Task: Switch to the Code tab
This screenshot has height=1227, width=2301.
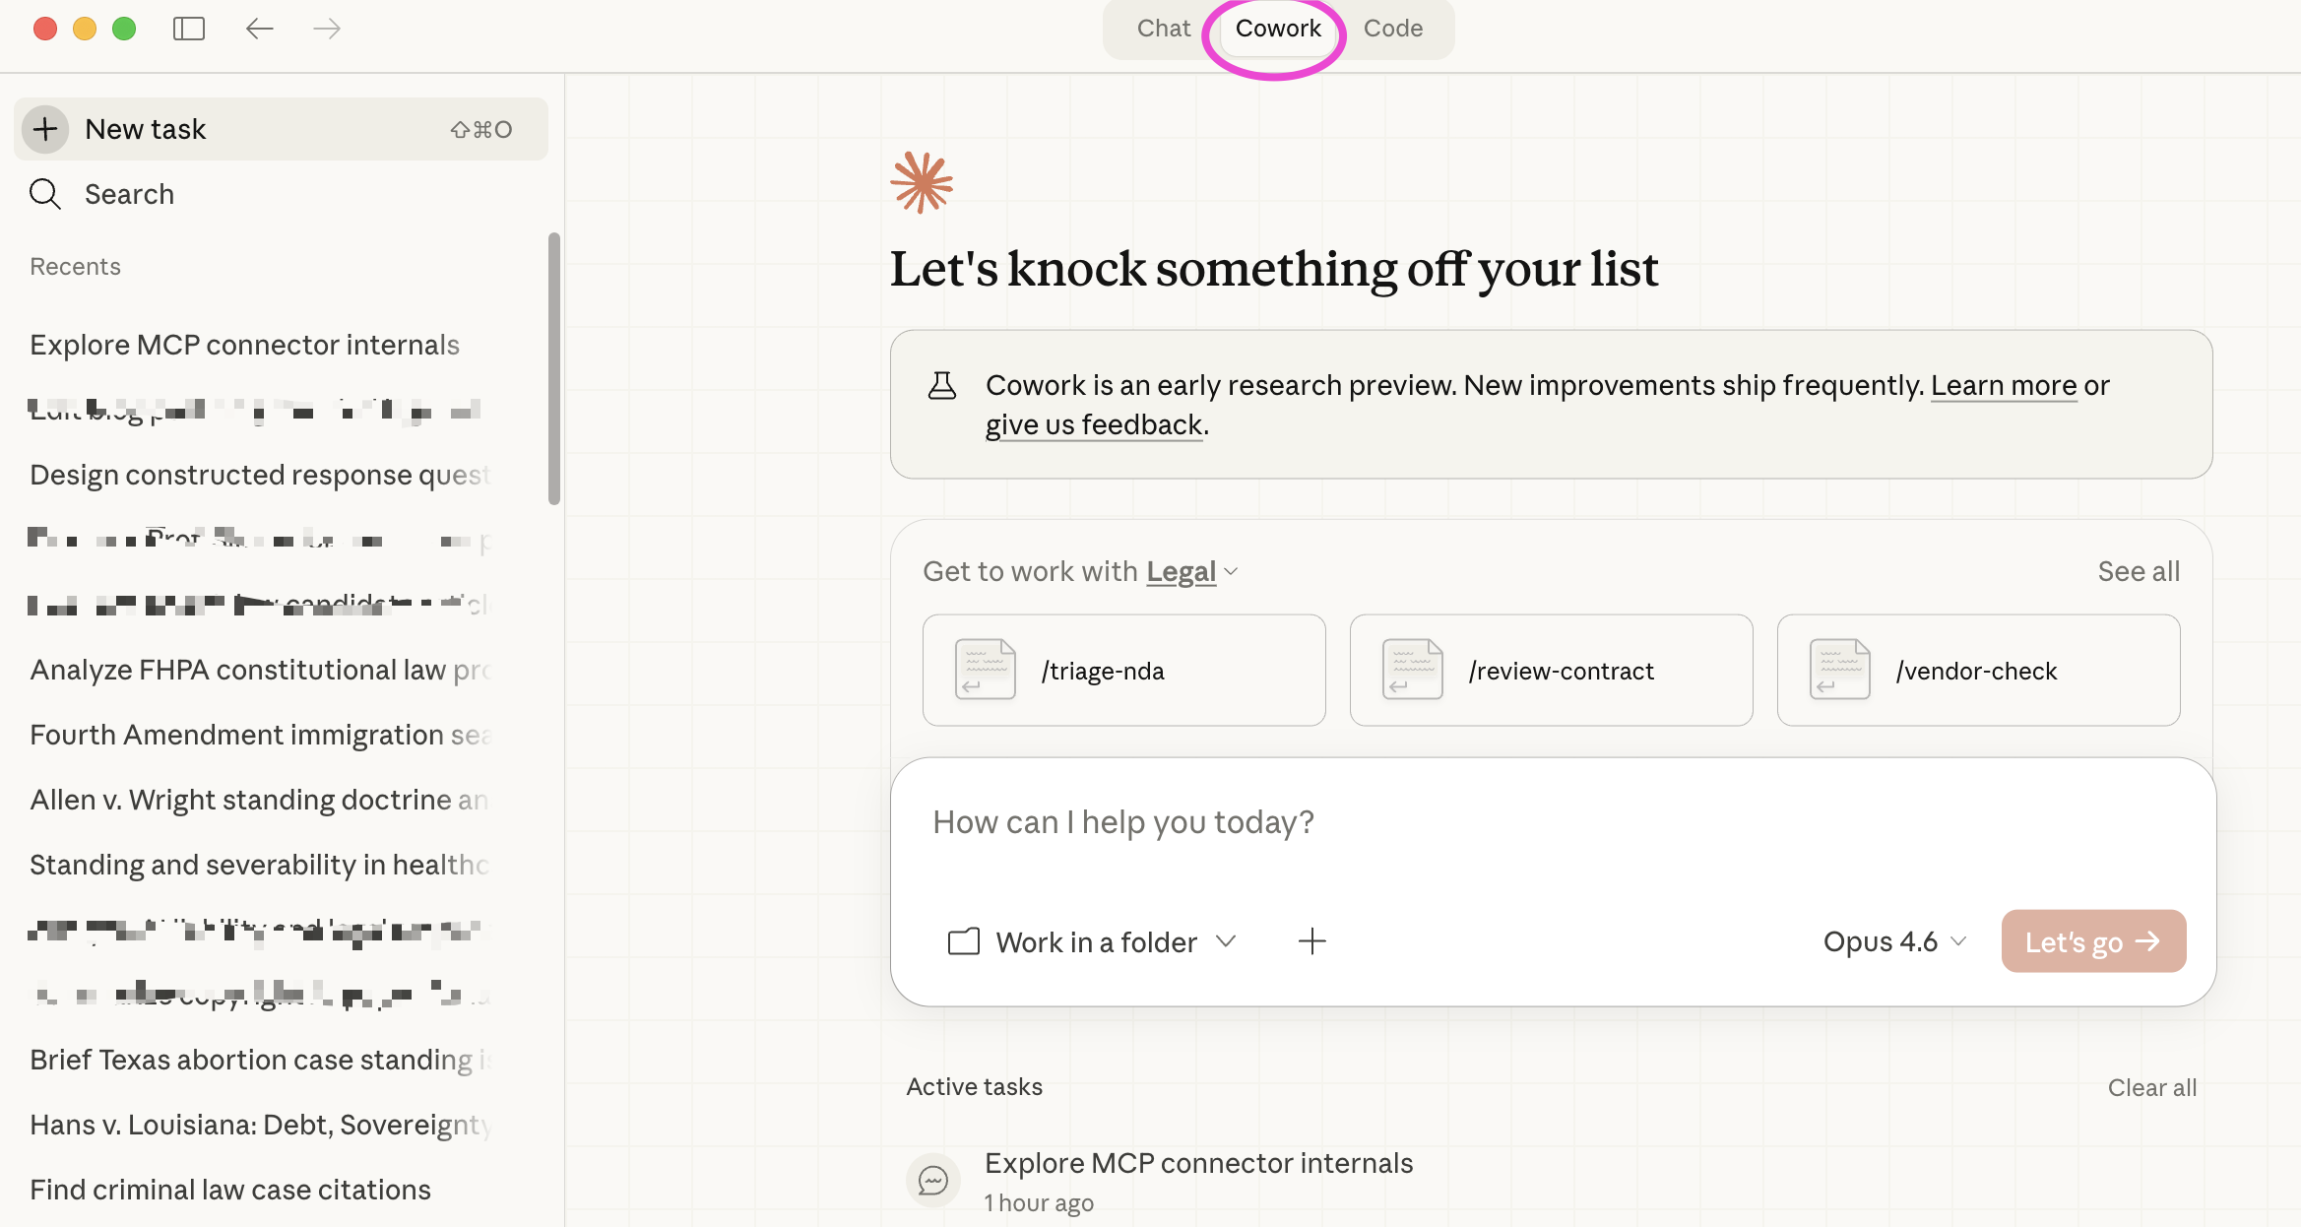Action: click(x=1392, y=29)
